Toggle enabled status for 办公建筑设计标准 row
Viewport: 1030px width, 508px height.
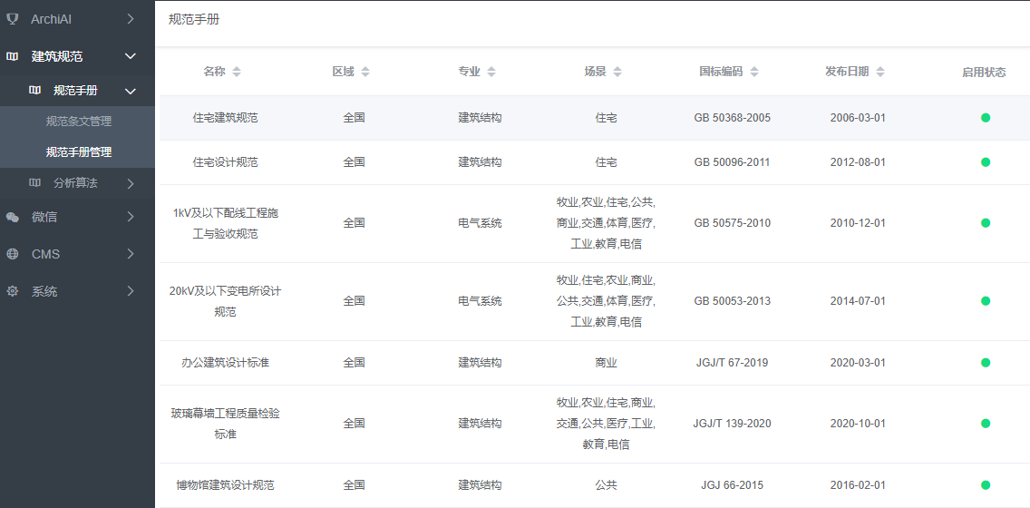[985, 363]
